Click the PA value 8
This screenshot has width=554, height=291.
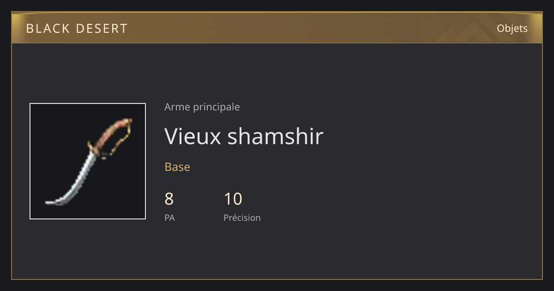click(x=169, y=199)
